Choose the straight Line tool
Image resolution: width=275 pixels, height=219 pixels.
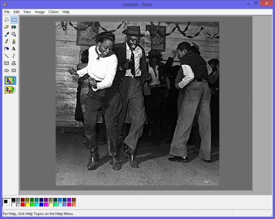(7, 56)
